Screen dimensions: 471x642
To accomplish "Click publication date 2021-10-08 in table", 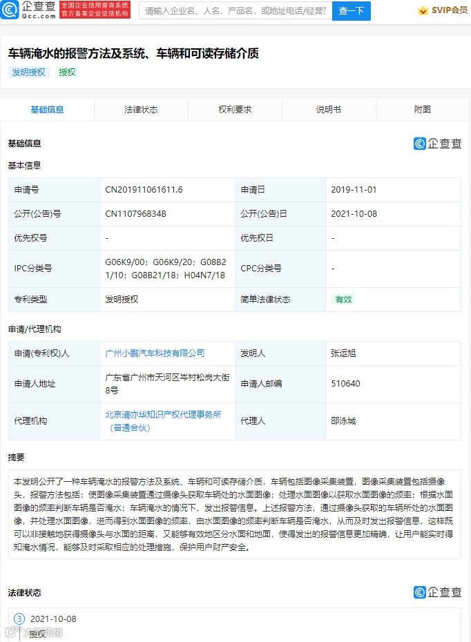I will click(x=354, y=214).
